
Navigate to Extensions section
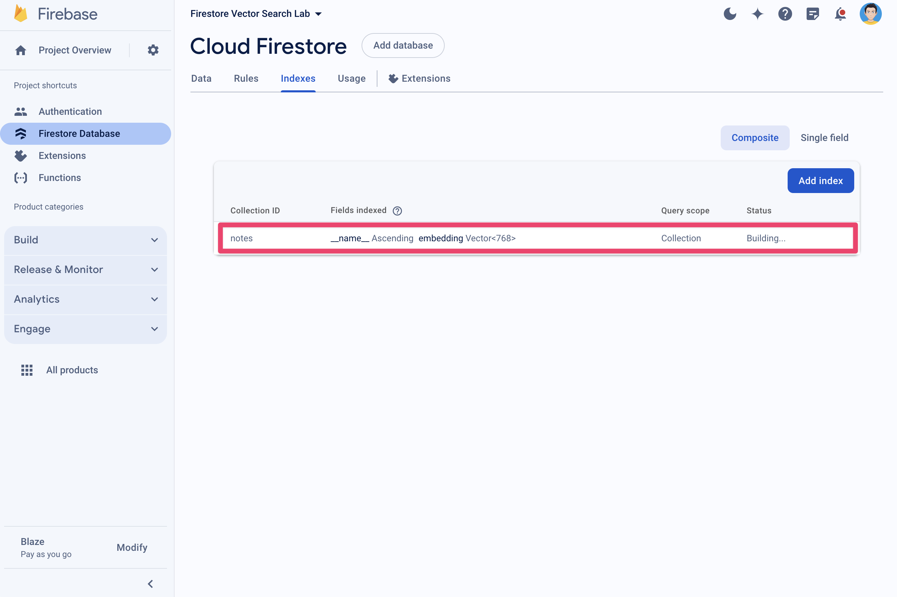pos(63,155)
